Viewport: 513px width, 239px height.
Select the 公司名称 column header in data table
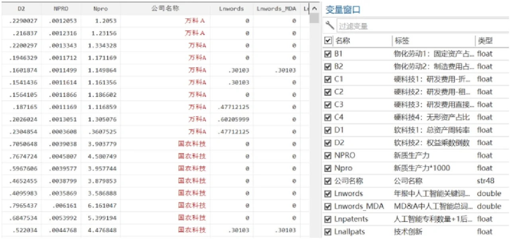coord(165,9)
